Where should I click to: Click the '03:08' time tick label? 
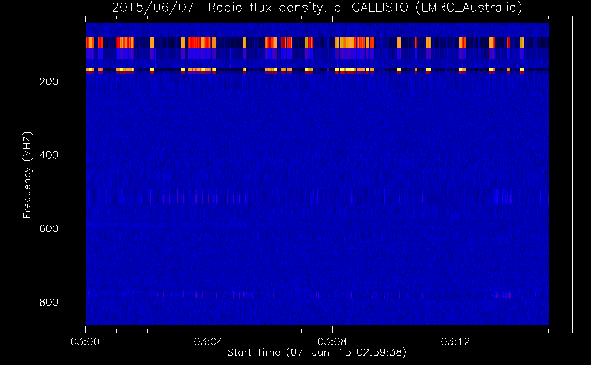(x=332, y=342)
